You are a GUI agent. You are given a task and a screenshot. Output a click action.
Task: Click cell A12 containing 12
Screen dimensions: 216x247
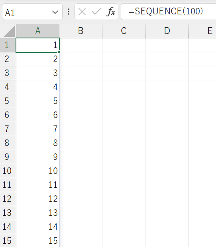tap(38, 199)
